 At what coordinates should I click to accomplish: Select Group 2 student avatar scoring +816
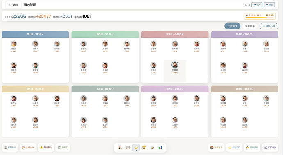coord(127,44)
